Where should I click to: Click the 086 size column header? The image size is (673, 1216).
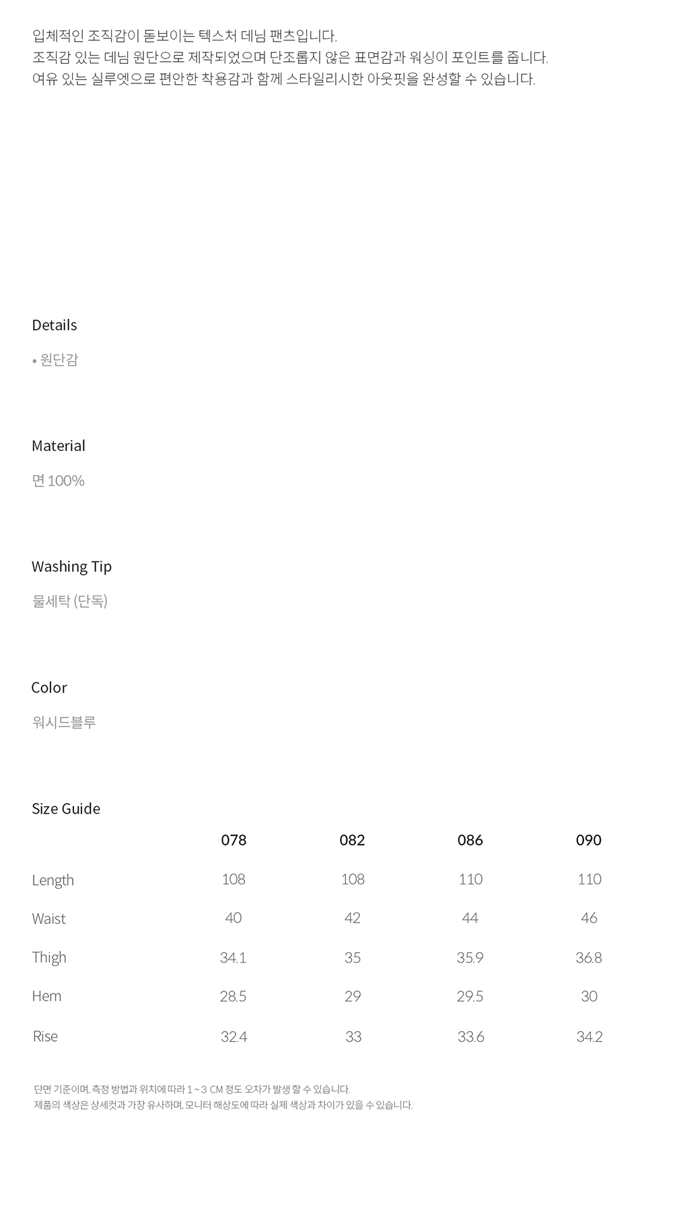coord(470,840)
